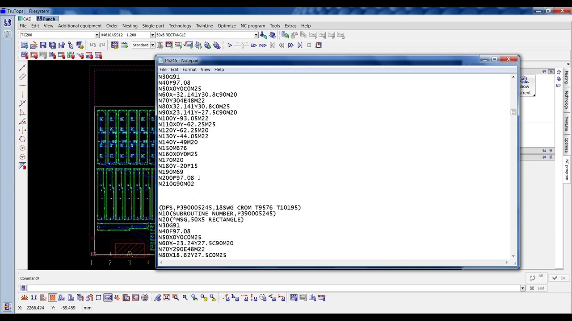The height and width of the screenshot is (321, 572).
Task: Click the zoom out magnifier icon
Action: tap(185, 298)
